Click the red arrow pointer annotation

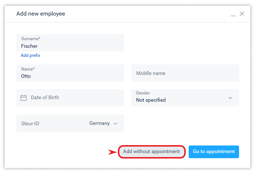112,152
